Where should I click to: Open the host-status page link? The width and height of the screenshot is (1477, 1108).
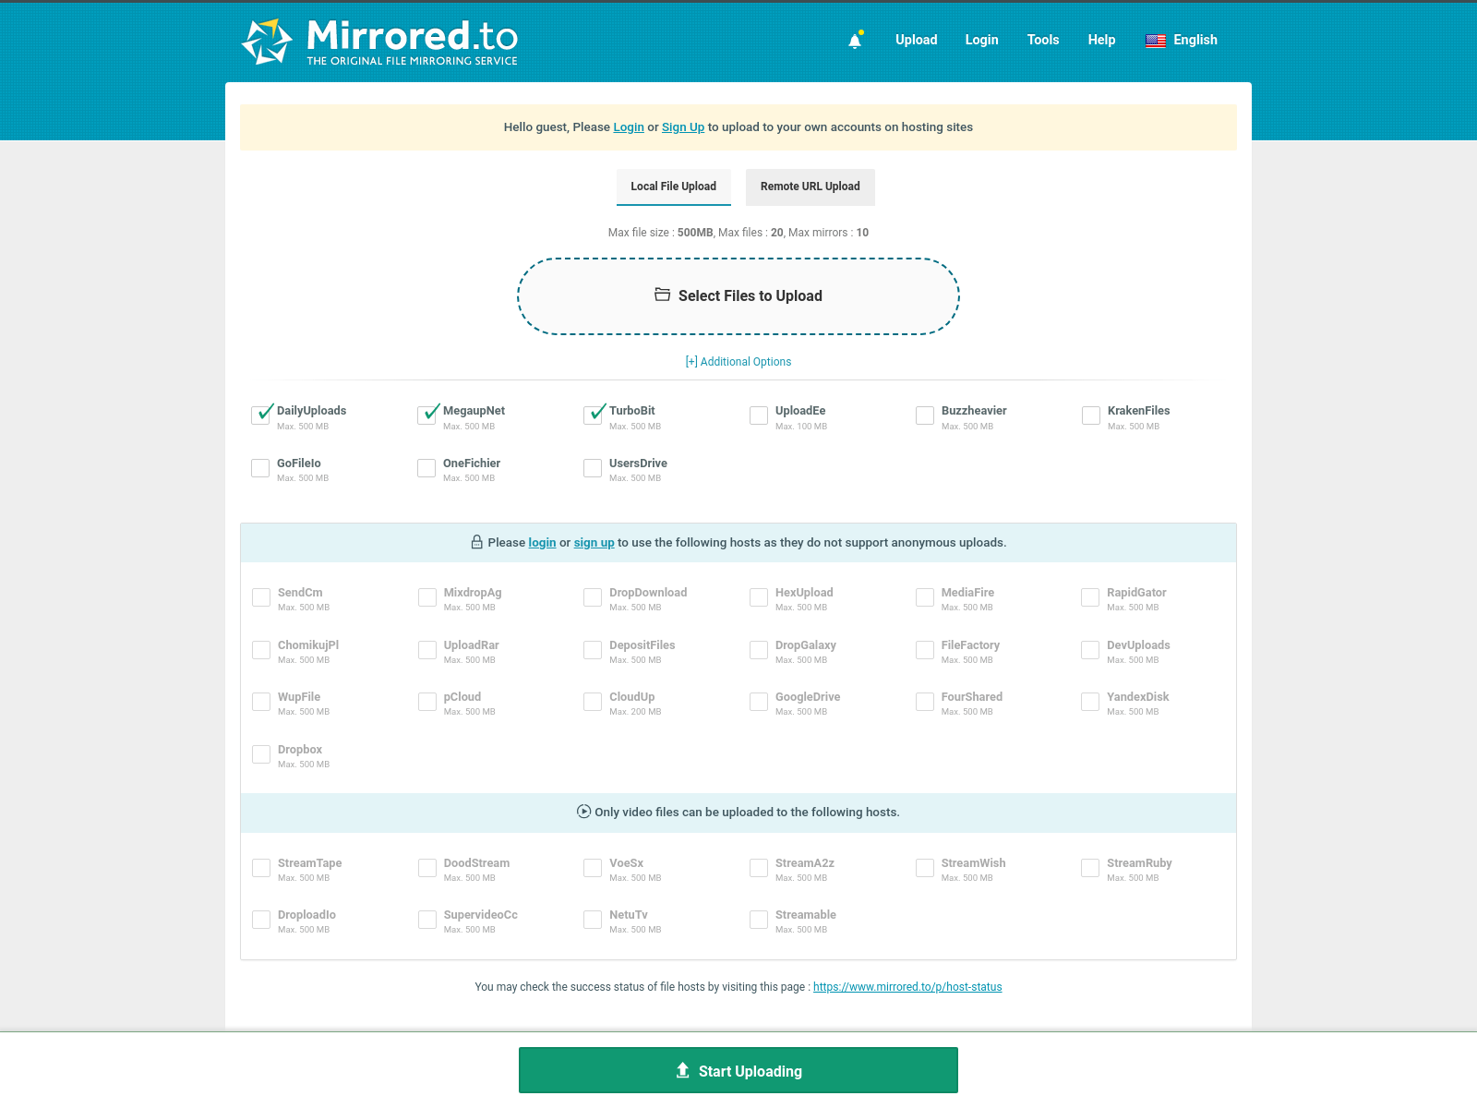[x=907, y=987]
